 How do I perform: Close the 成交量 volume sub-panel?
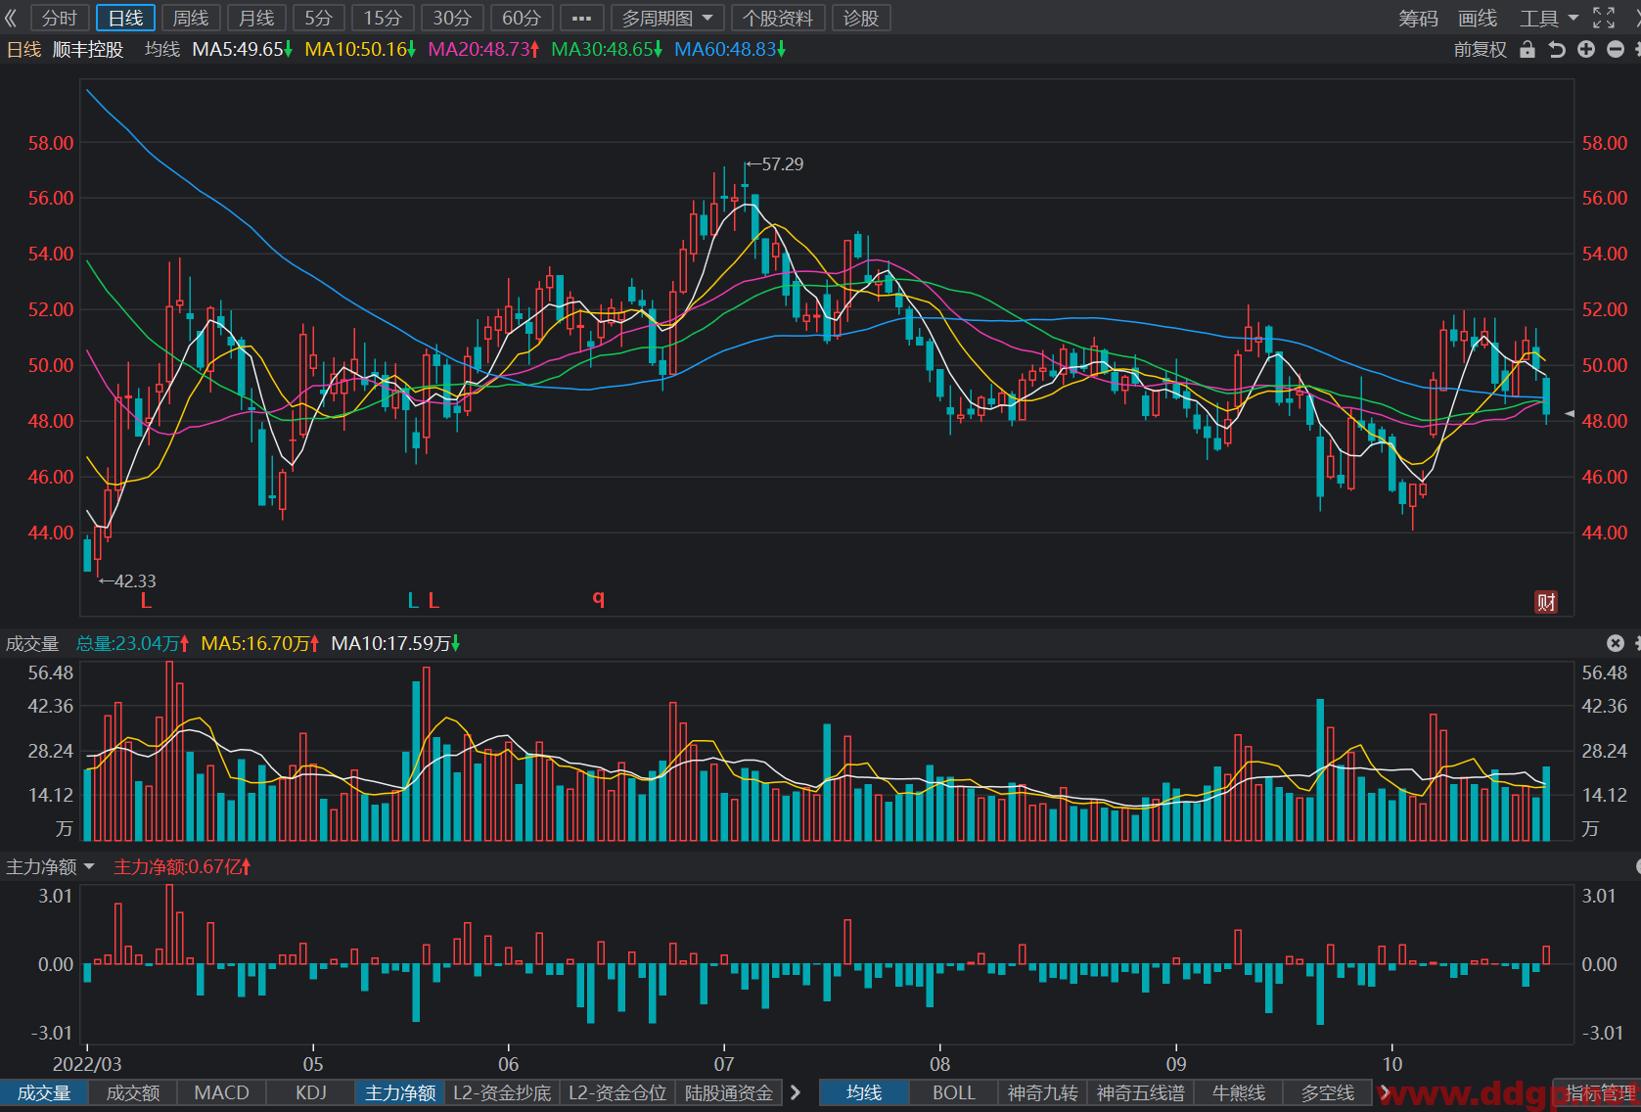[x=1616, y=643]
